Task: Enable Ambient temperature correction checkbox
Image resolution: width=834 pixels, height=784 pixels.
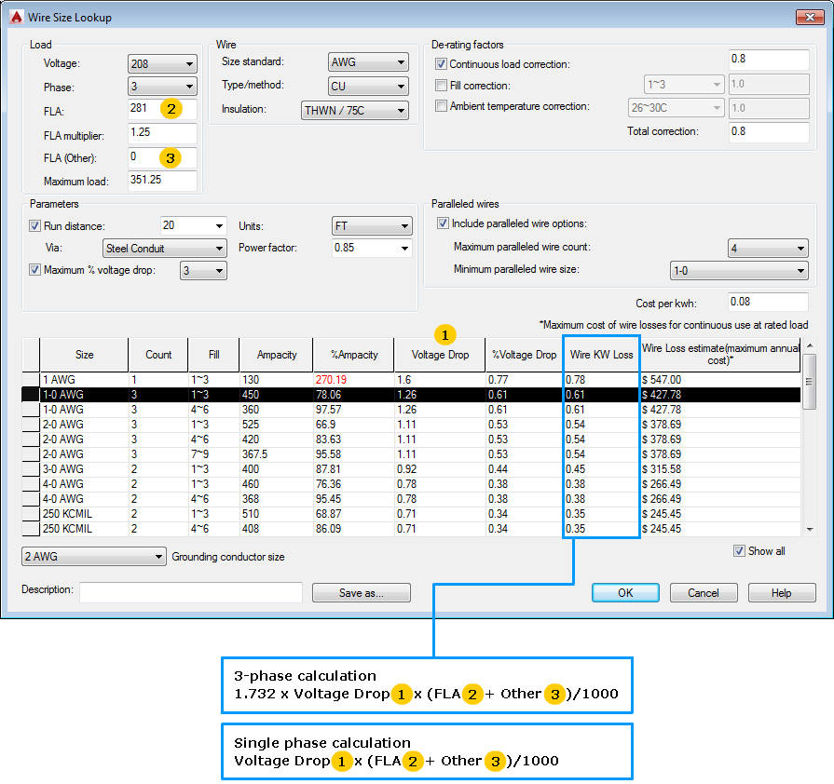Action: [441, 106]
